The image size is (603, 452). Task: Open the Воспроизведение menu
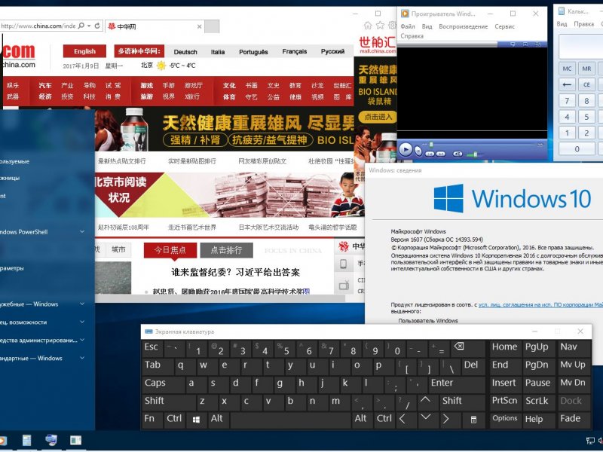(463, 26)
